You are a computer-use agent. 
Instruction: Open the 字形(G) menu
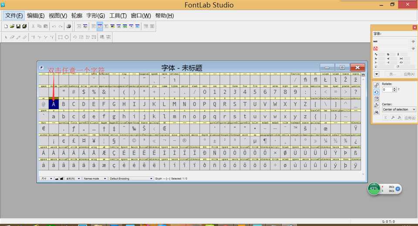(x=95, y=16)
